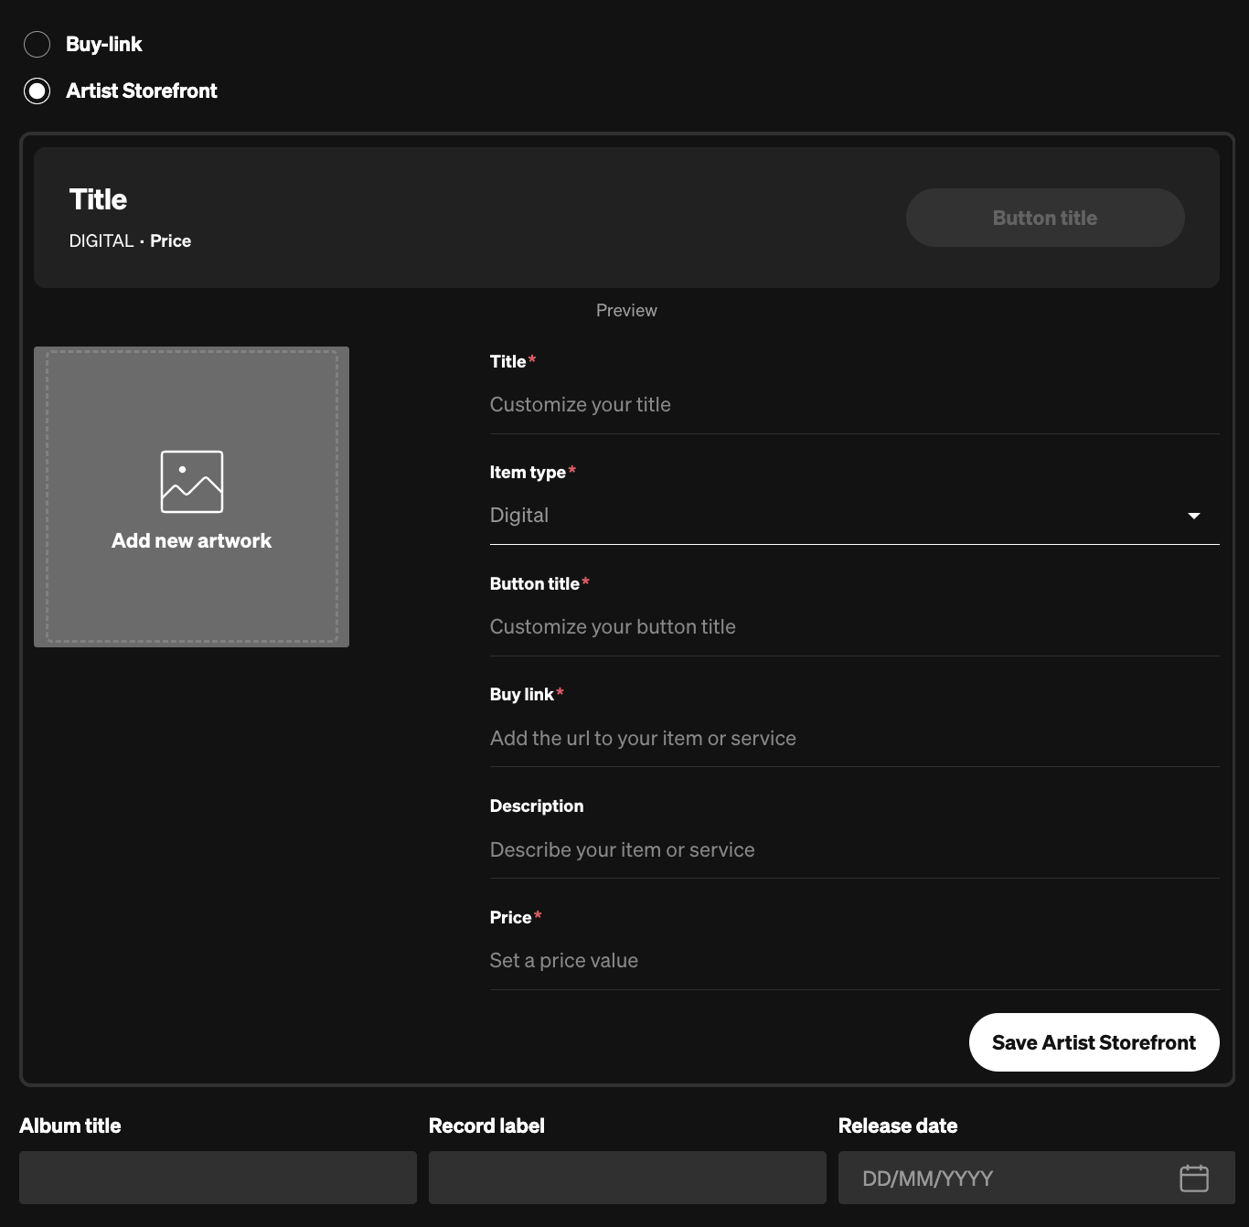
Task: Click the Add new artwork text label
Action: [x=192, y=541]
